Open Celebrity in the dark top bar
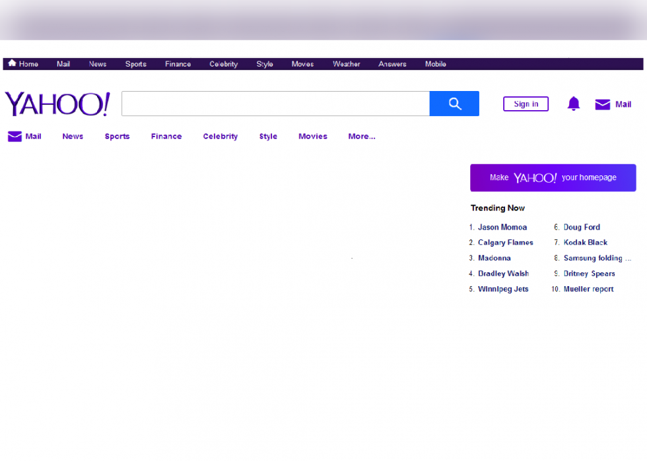The image size is (647, 461). tap(223, 64)
